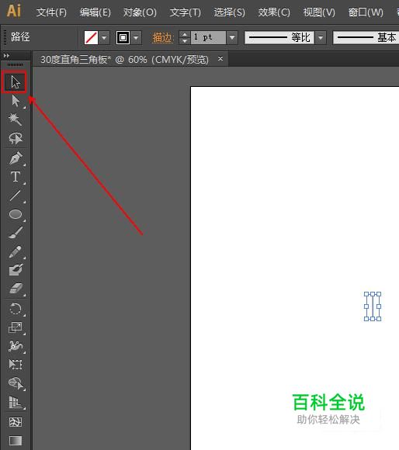
Task: Open the stroke weight dropdown
Action: (232, 37)
